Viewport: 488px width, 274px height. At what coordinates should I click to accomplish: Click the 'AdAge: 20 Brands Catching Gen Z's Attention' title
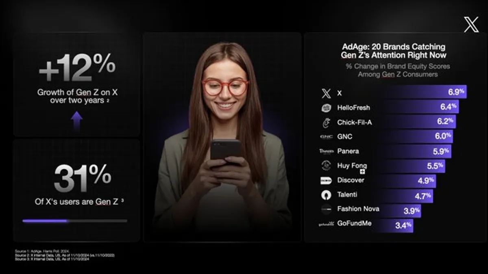[393, 51]
